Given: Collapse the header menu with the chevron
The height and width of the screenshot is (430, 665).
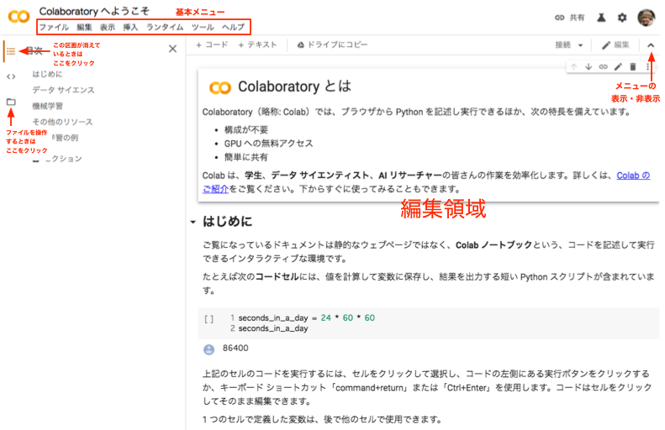Looking at the screenshot, I should tap(651, 45).
